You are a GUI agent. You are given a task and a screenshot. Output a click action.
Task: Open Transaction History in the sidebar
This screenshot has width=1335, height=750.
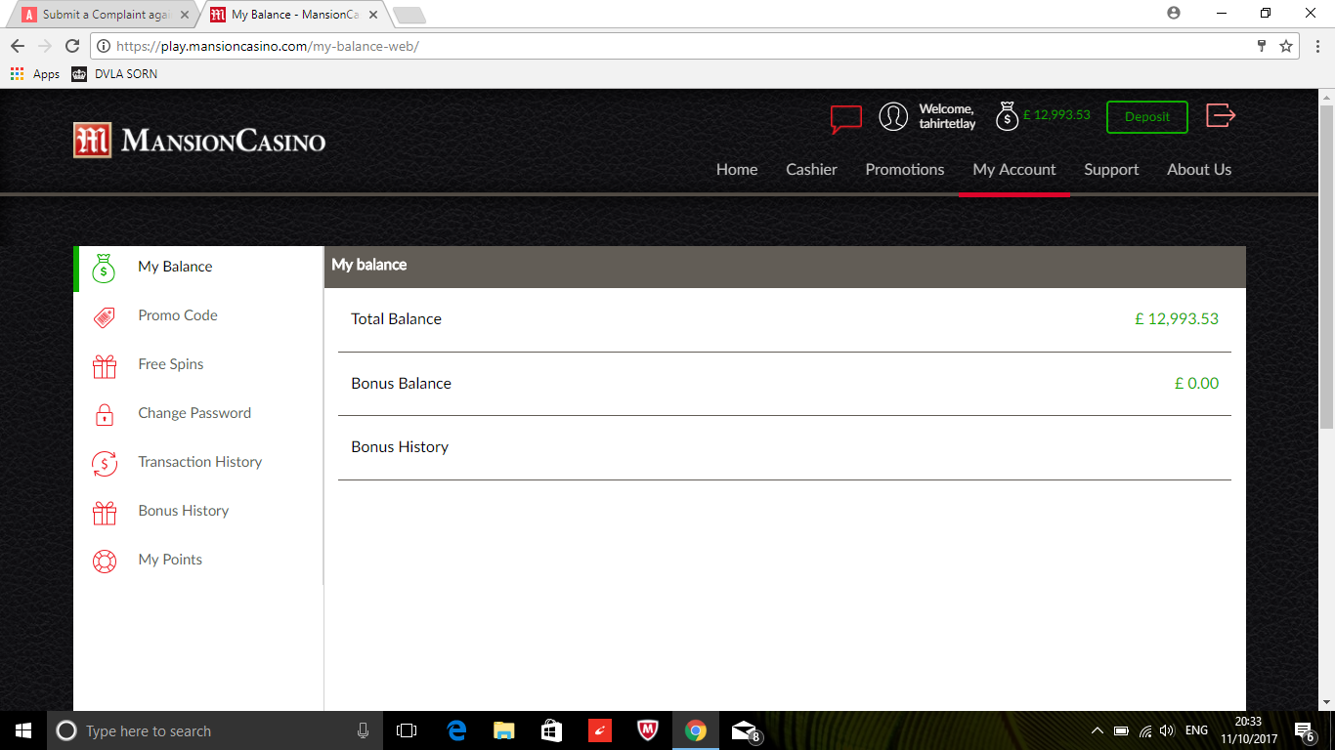(x=198, y=462)
